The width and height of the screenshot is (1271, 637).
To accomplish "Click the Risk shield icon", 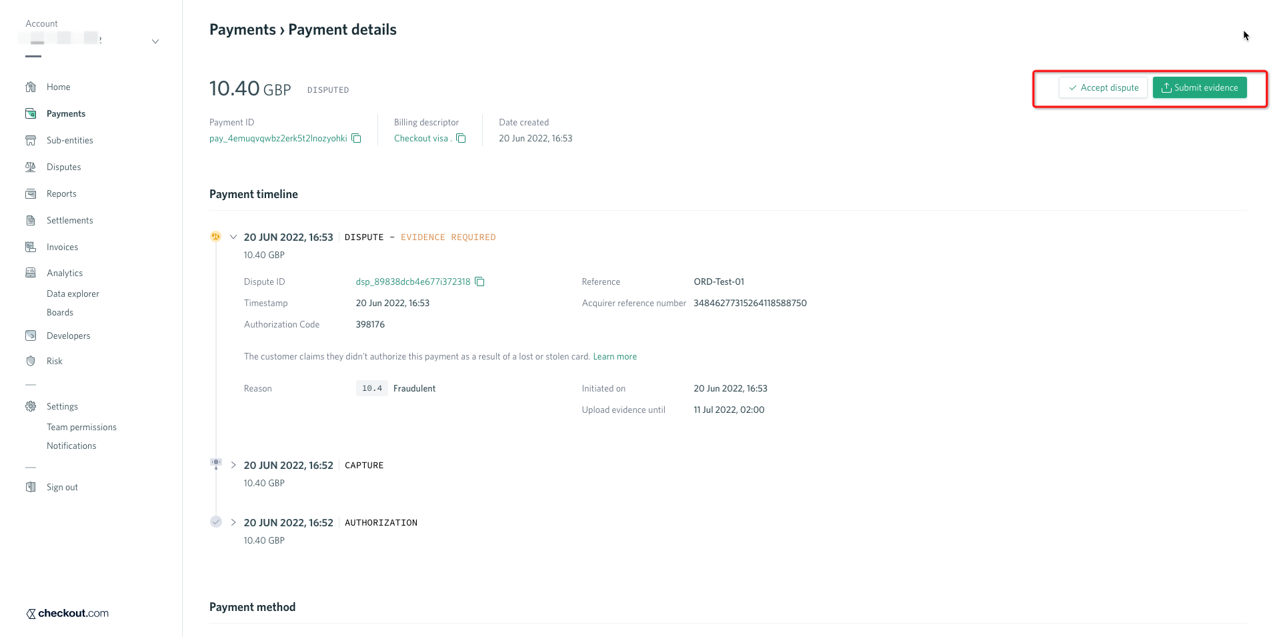I will 31,361.
